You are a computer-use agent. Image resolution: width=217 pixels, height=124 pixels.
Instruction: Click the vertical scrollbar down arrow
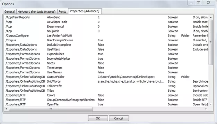(x=211, y=104)
